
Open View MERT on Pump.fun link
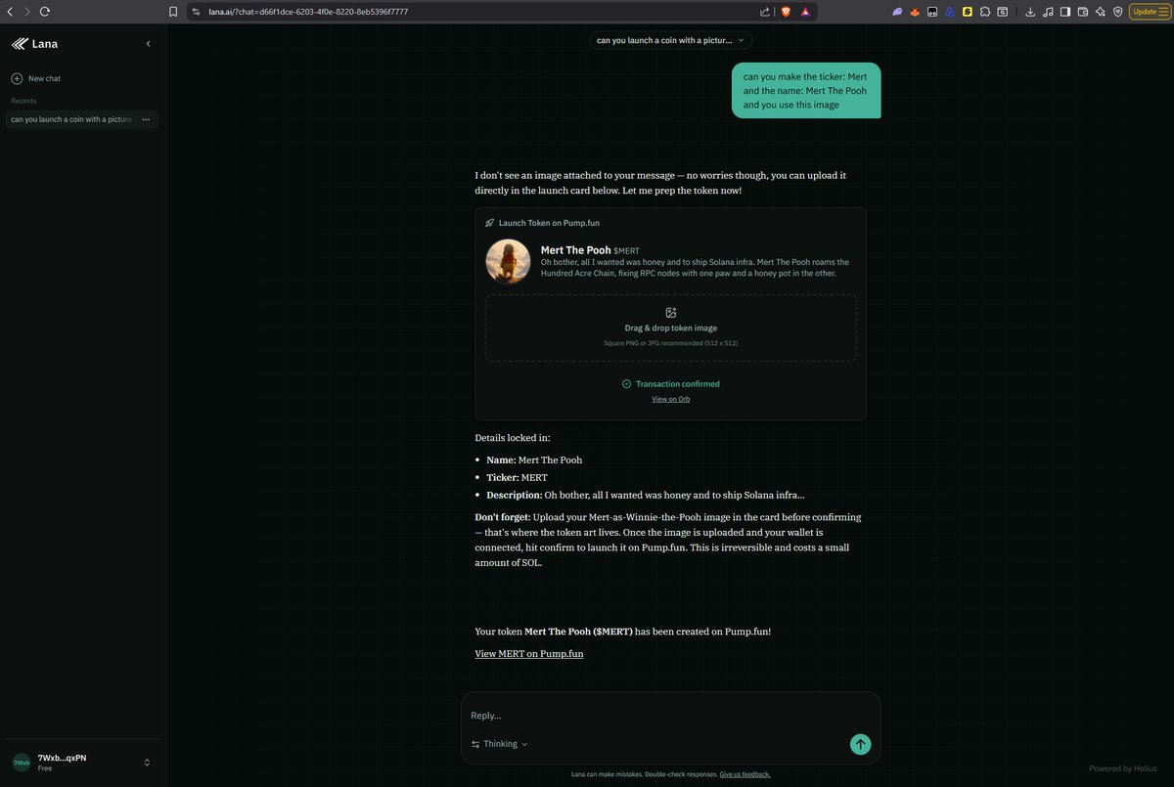point(529,653)
